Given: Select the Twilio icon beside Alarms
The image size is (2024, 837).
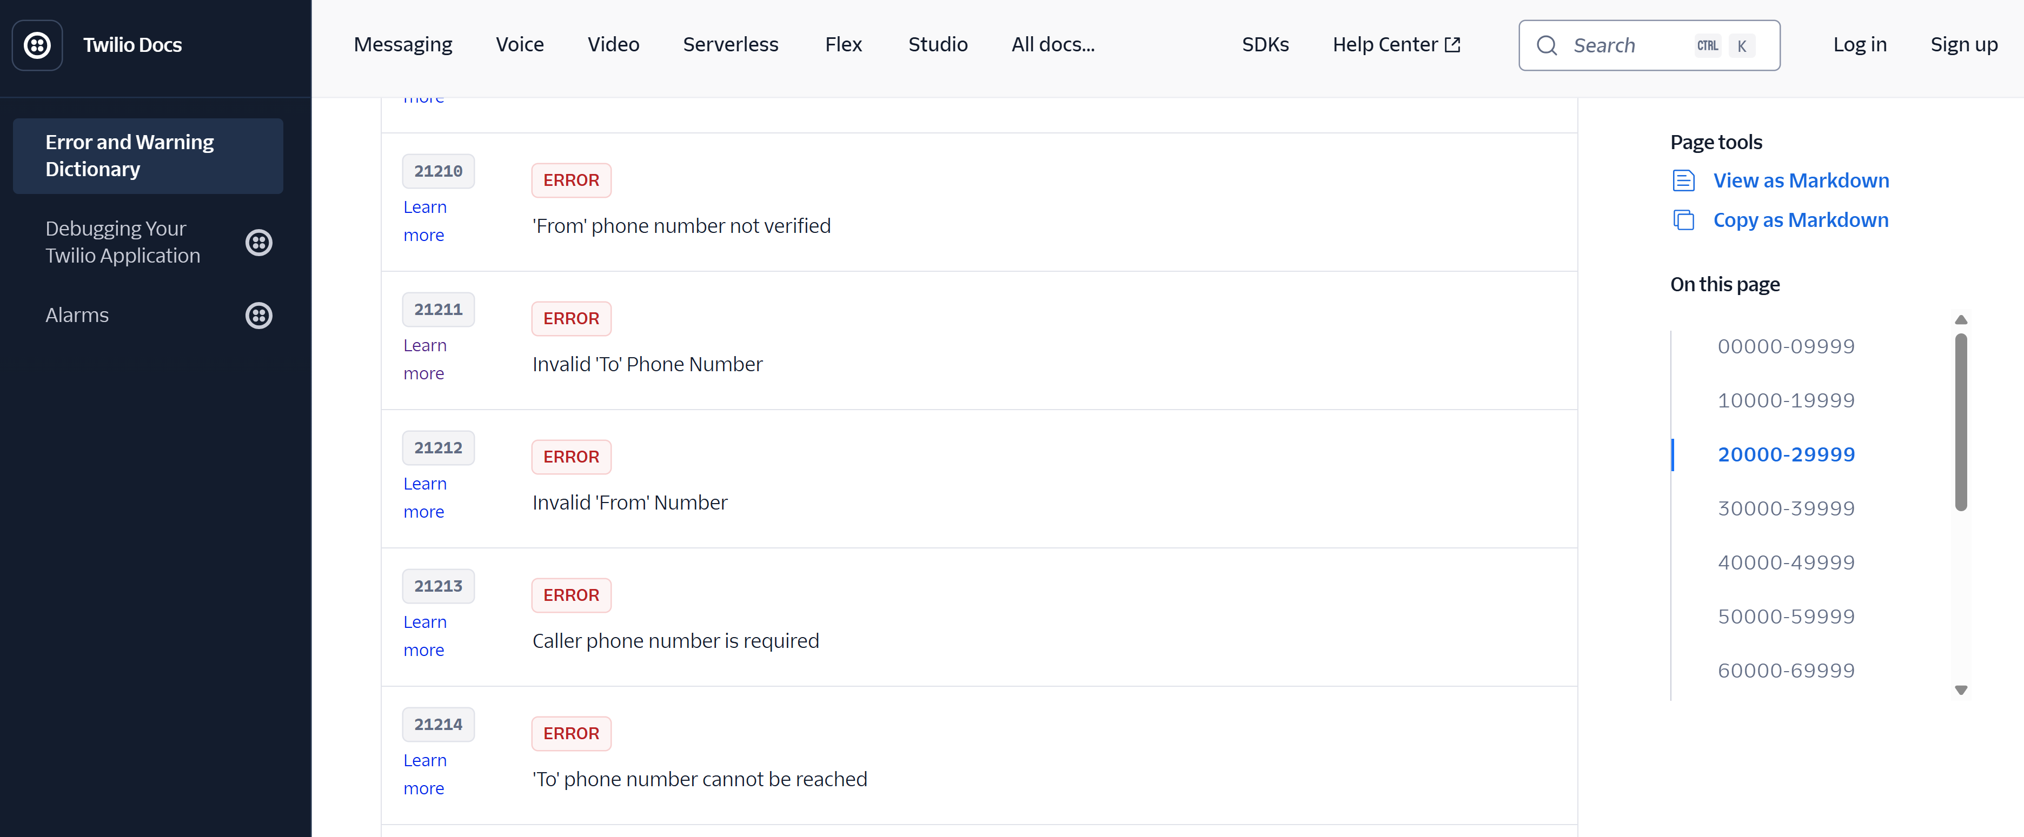Looking at the screenshot, I should (x=258, y=316).
